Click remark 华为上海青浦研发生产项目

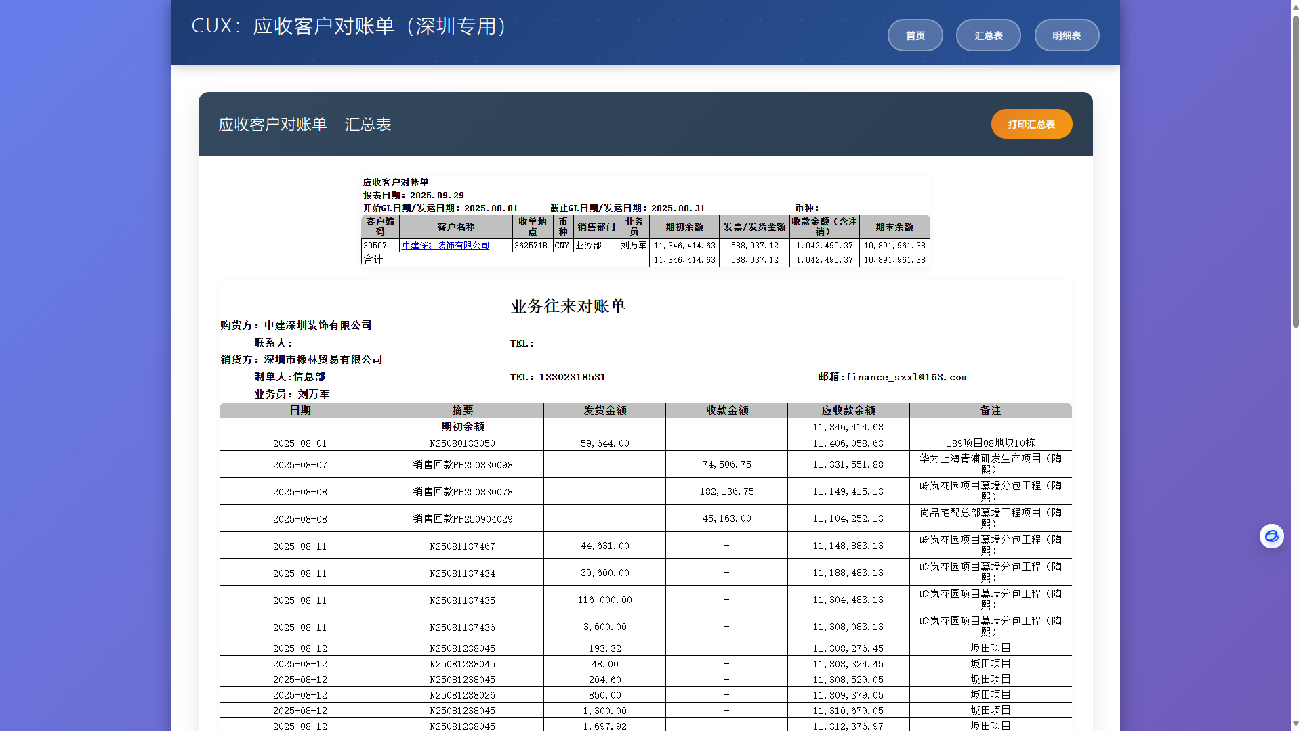click(991, 464)
